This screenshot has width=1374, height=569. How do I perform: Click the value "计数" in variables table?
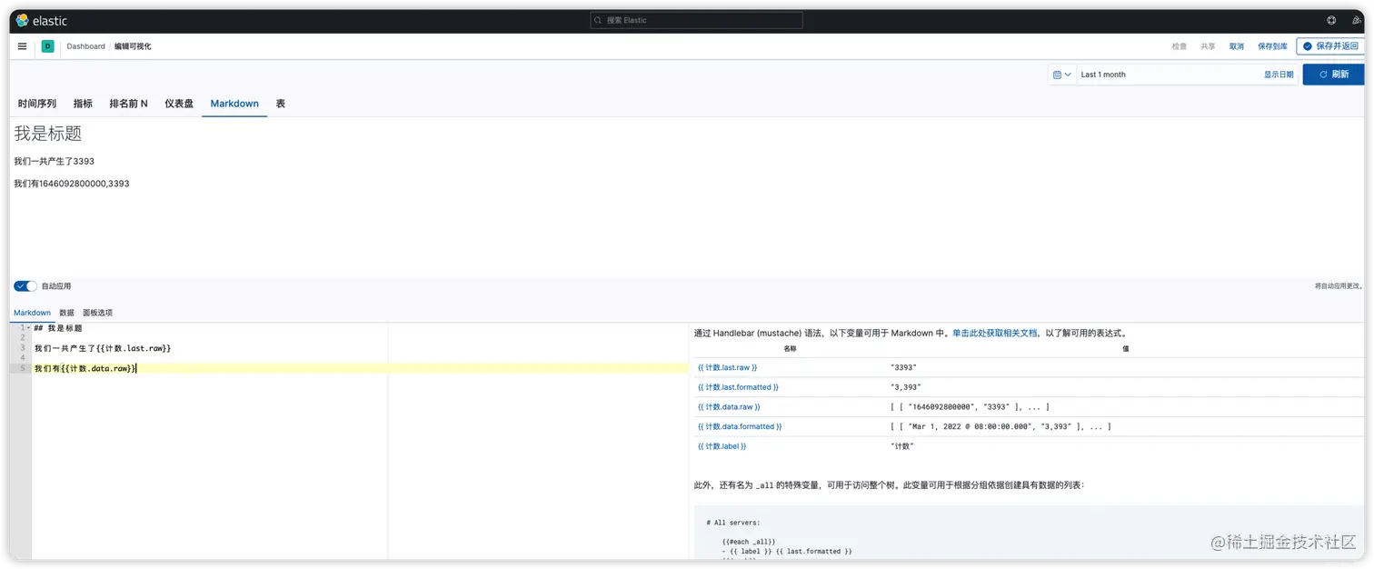902,446
